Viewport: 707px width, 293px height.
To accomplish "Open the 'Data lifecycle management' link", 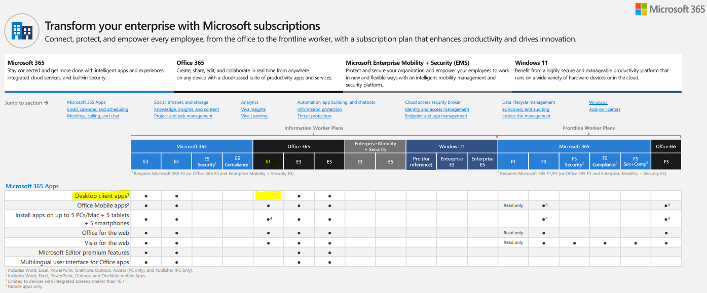I will (x=529, y=102).
